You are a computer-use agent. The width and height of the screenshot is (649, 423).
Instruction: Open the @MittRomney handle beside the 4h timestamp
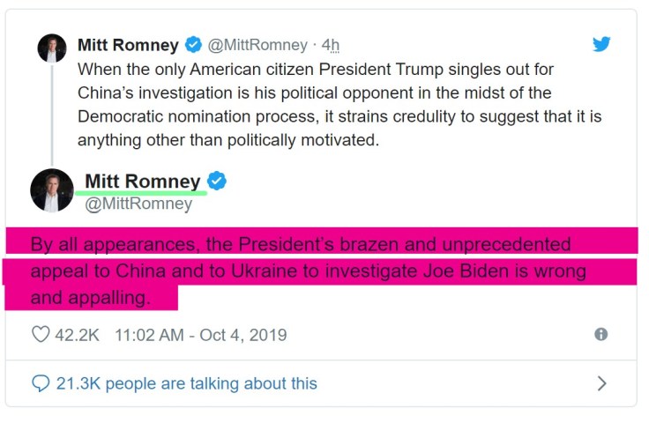click(257, 44)
